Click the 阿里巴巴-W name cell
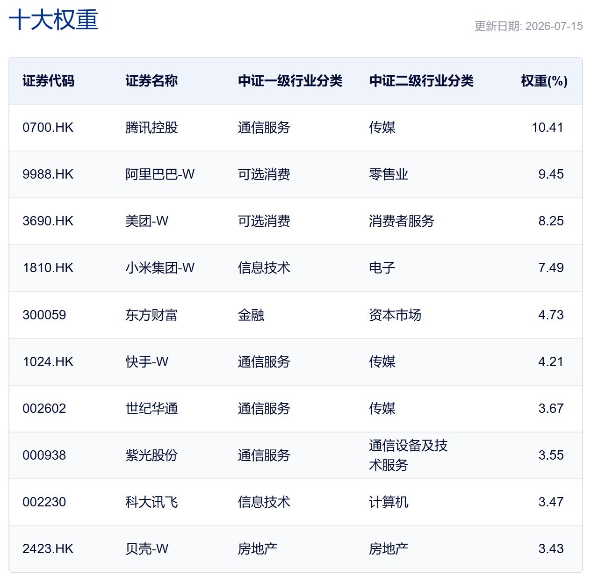591x577 pixels. click(160, 174)
